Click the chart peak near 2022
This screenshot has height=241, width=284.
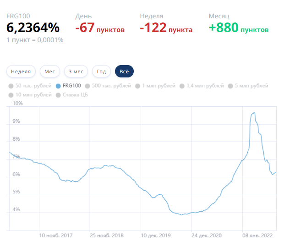tap(254, 113)
